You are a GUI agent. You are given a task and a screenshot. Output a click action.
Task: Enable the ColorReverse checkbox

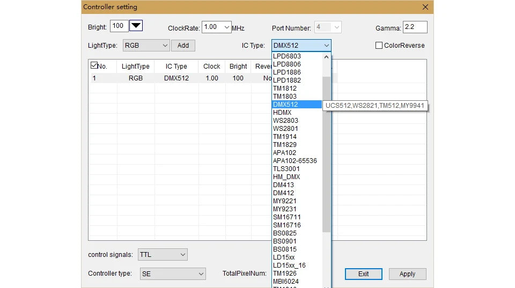tap(379, 45)
